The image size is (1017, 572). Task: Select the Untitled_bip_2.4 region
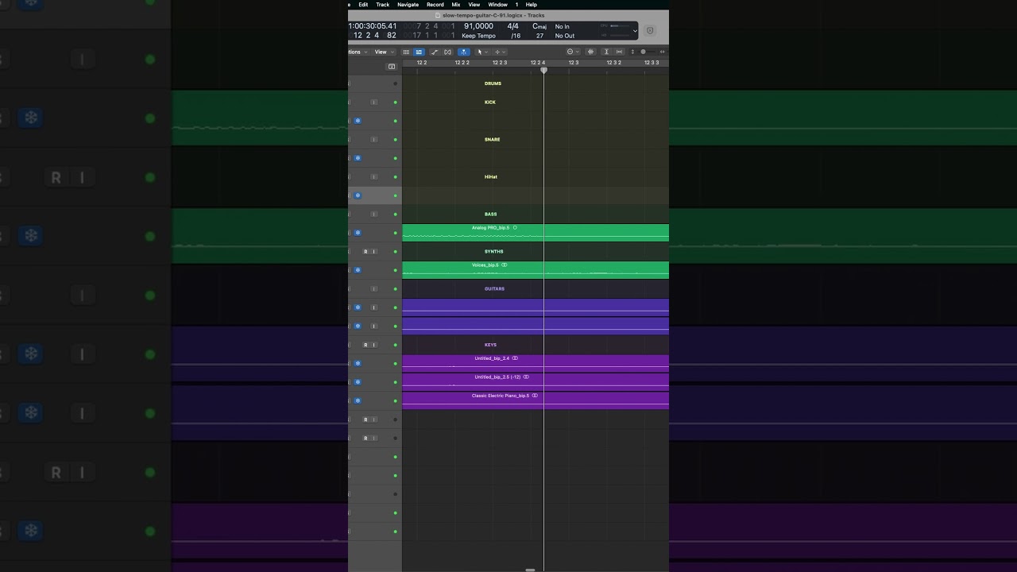536,363
